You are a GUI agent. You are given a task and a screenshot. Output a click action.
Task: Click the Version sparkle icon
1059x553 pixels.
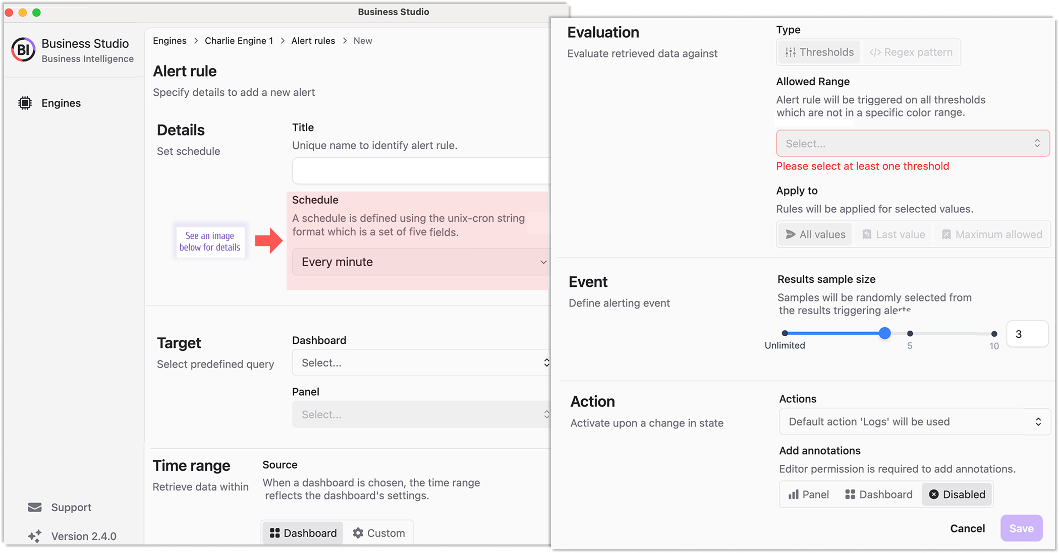coord(35,536)
